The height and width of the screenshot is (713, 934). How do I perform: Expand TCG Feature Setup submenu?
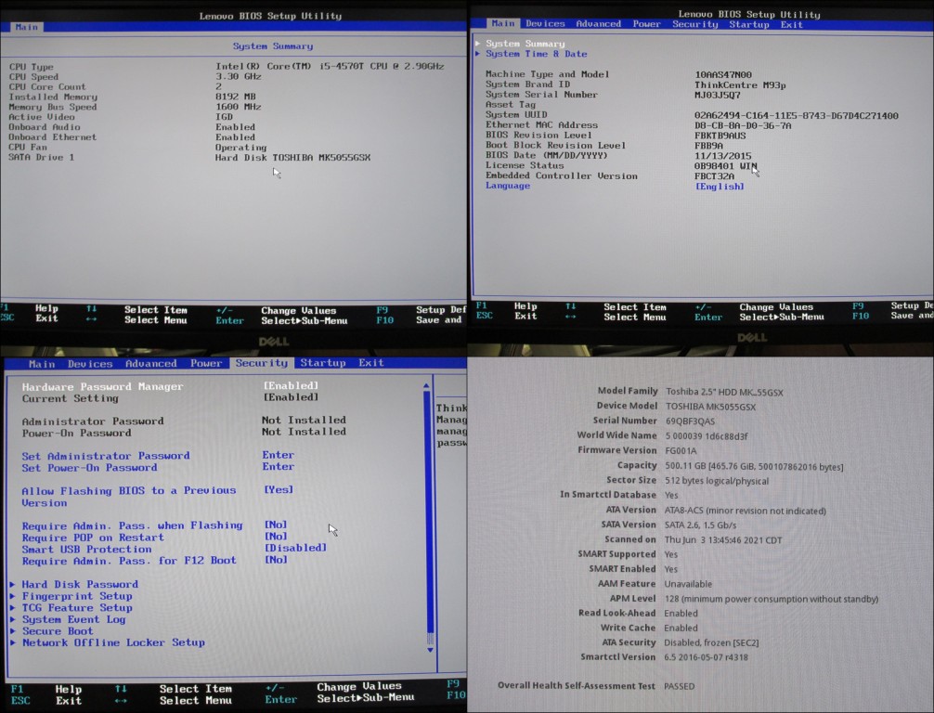tap(77, 608)
